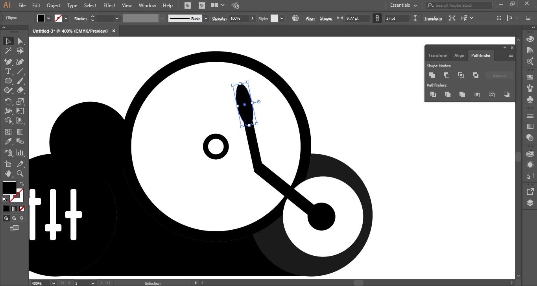Open the Pathfinder panel options menu
537x286 pixels.
point(511,55)
